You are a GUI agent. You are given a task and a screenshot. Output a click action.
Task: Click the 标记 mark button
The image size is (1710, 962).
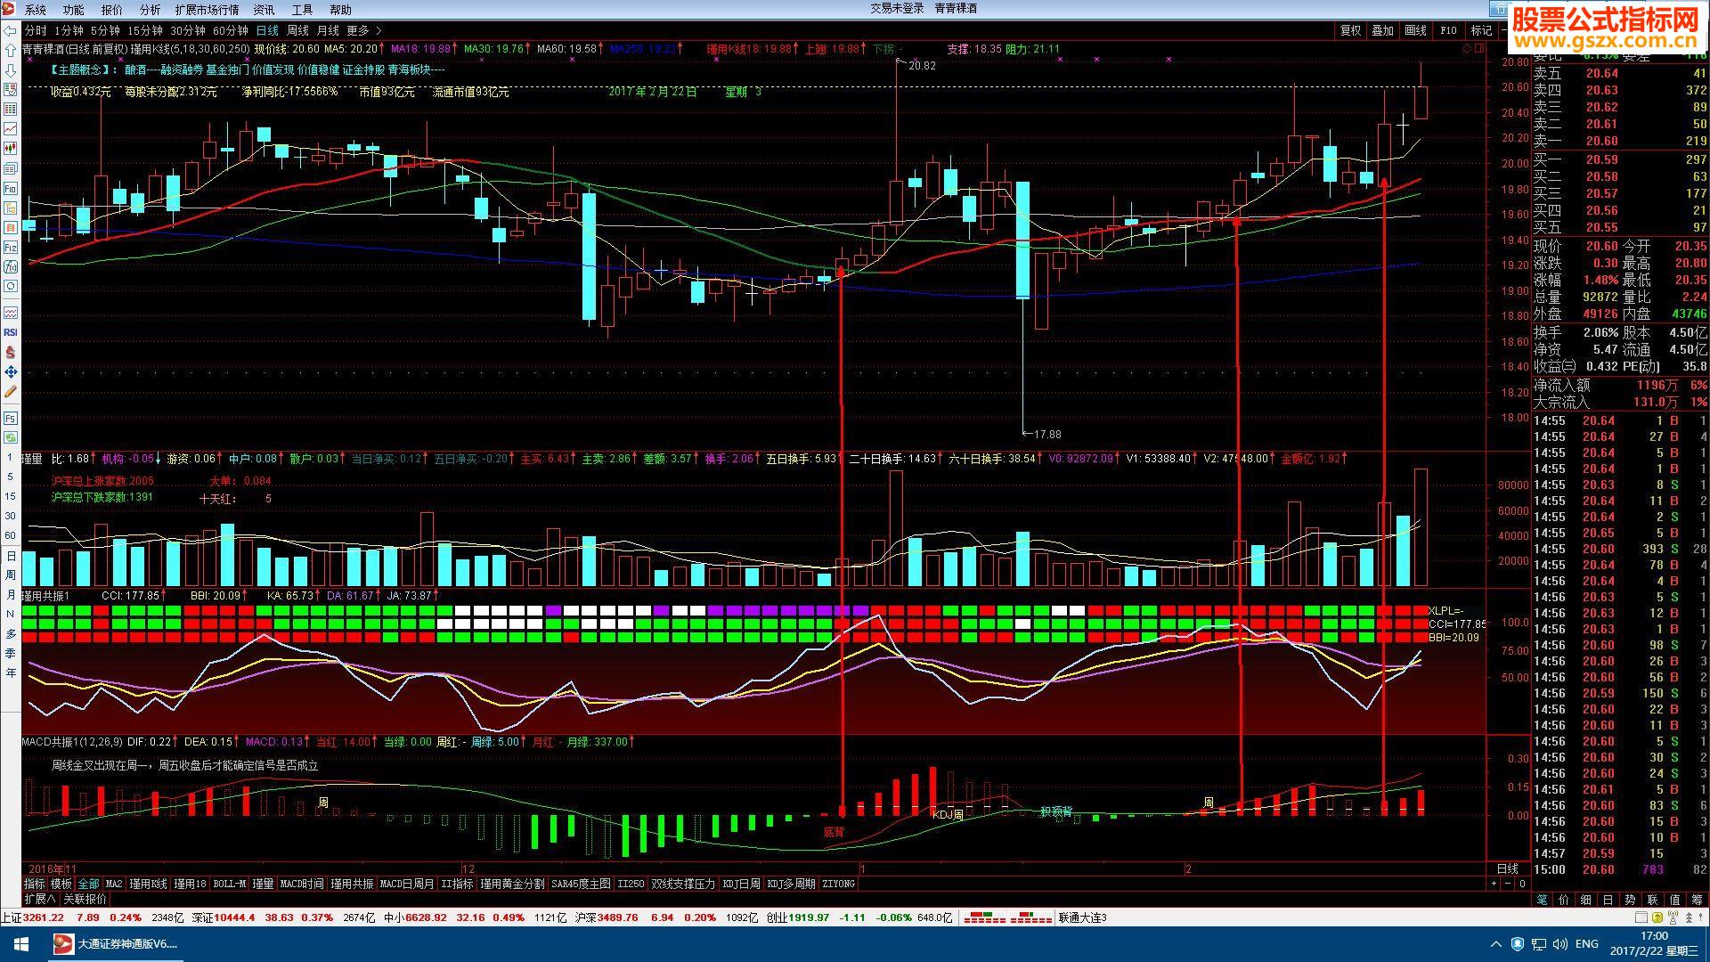(x=1481, y=30)
